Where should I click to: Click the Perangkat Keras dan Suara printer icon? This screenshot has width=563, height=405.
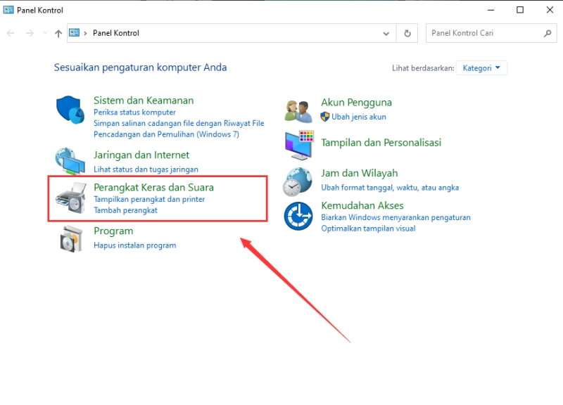(x=71, y=198)
